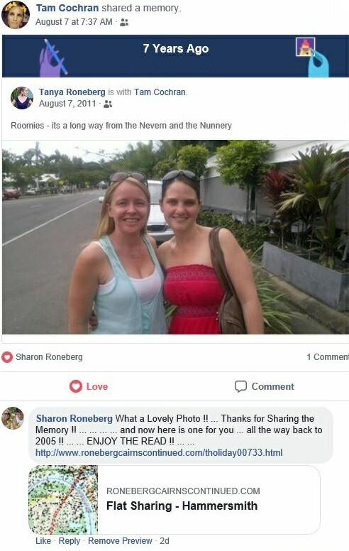Open the tagged Tam Cochran link in memory post
Screen dimensions: 349x551
(x=160, y=92)
